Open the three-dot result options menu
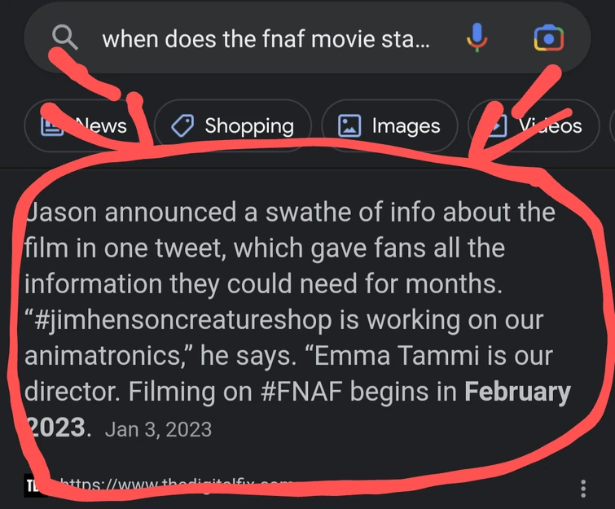 (583, 488)
